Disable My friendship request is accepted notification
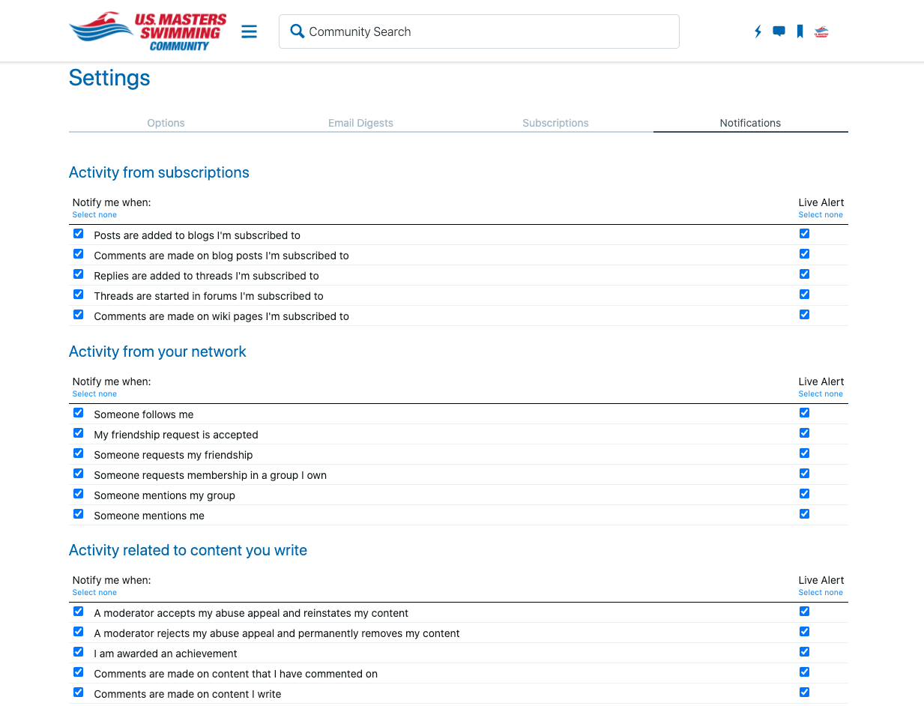 click(x=78, y=432)
